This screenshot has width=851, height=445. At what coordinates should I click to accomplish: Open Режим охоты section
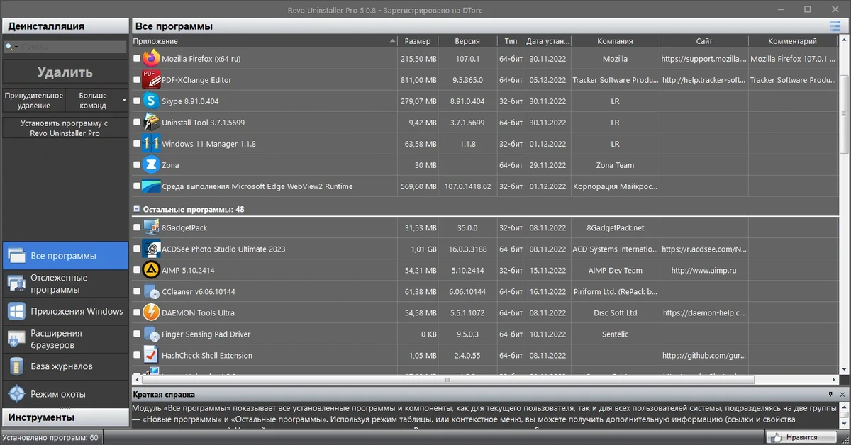(x=65, y=393)
